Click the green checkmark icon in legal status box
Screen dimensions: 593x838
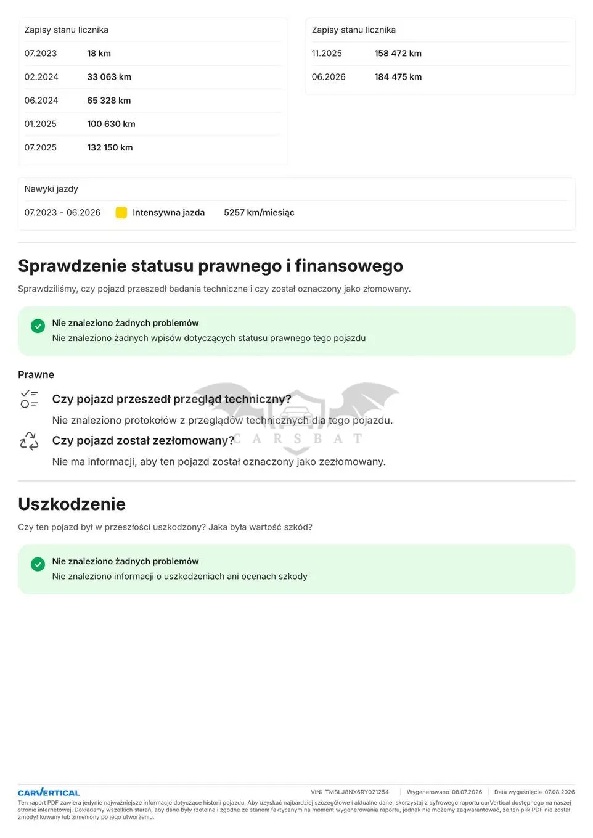pyautogui.click(x=38, y=326)
